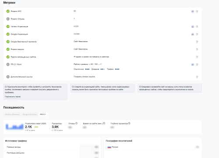This screenshot has height=158, width=219.
Task: Click the Россия country row label
Action: 115,147
